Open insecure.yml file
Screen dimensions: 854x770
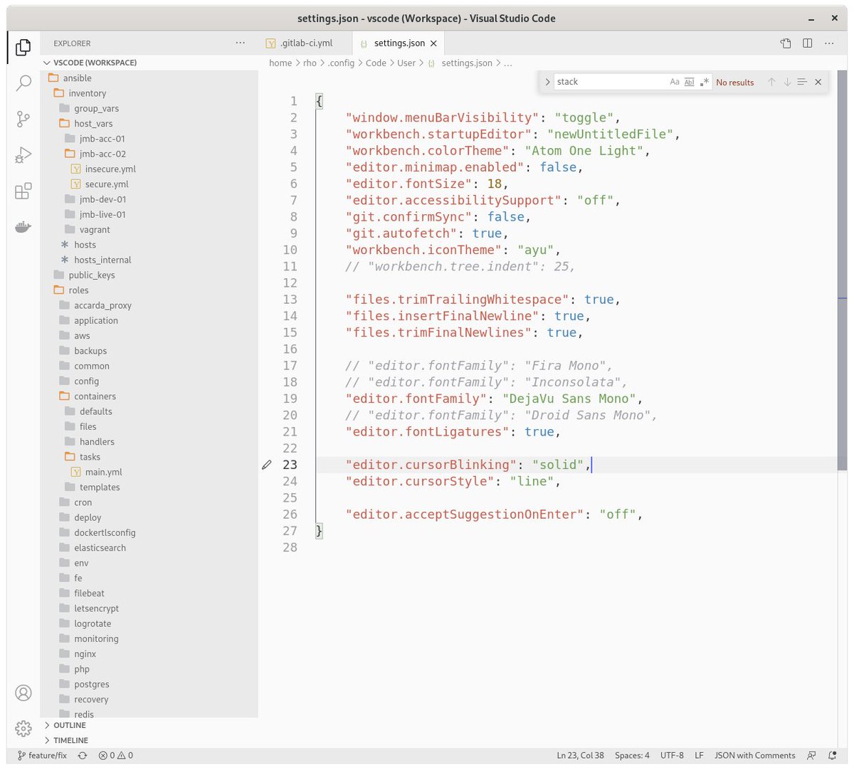[x=149, y=169]
